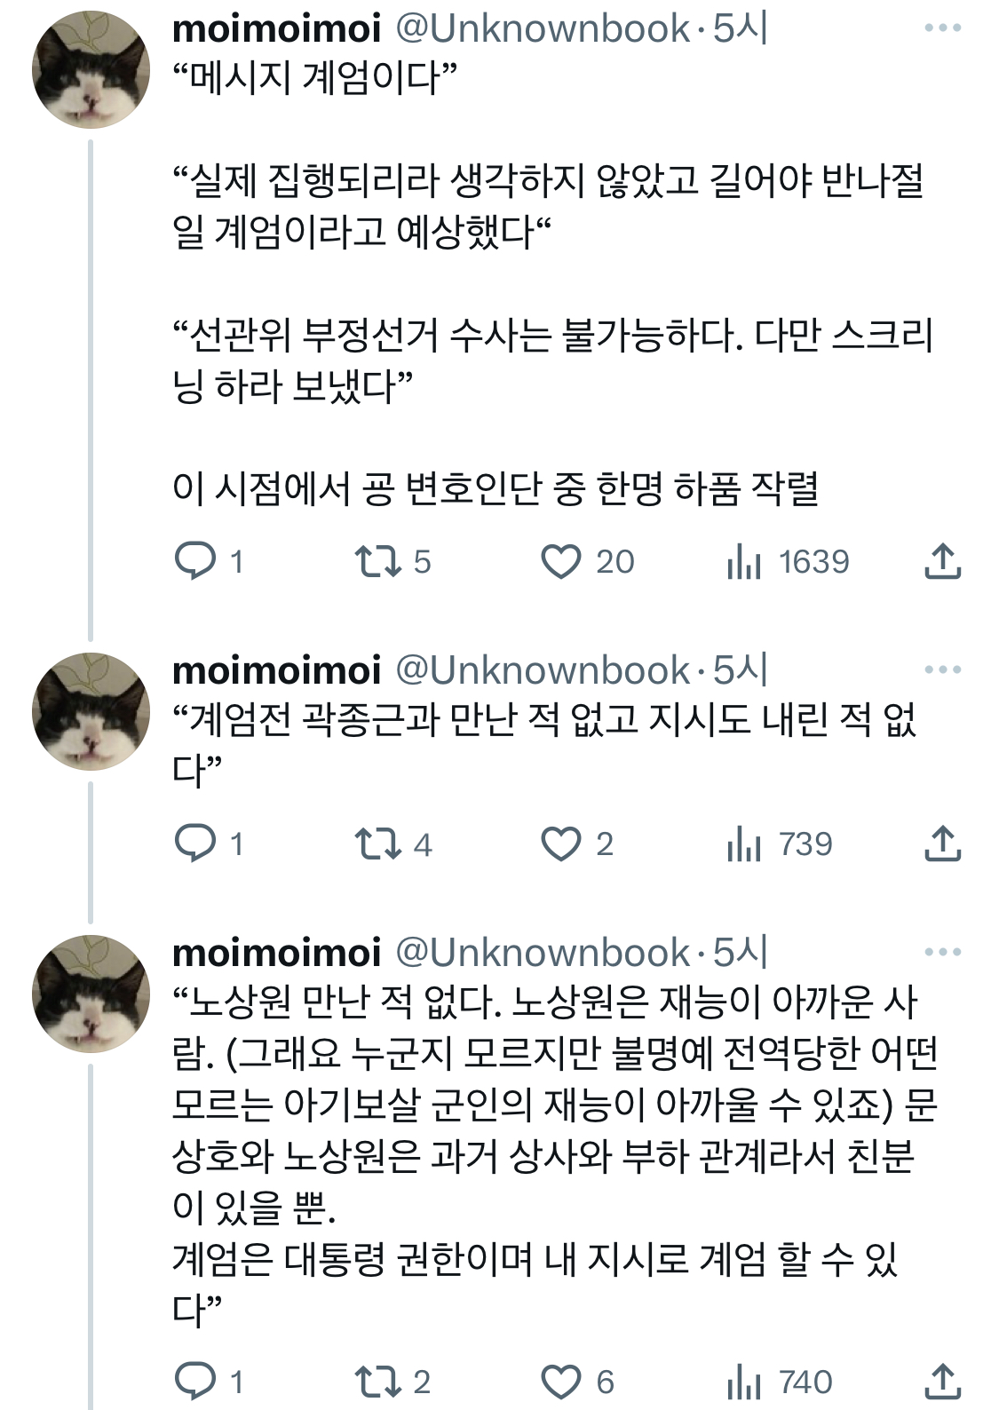Reply to the "메시지 계엄이다" tweet
This screenshot has width=999, height=1410.
(x=195, y=561)
